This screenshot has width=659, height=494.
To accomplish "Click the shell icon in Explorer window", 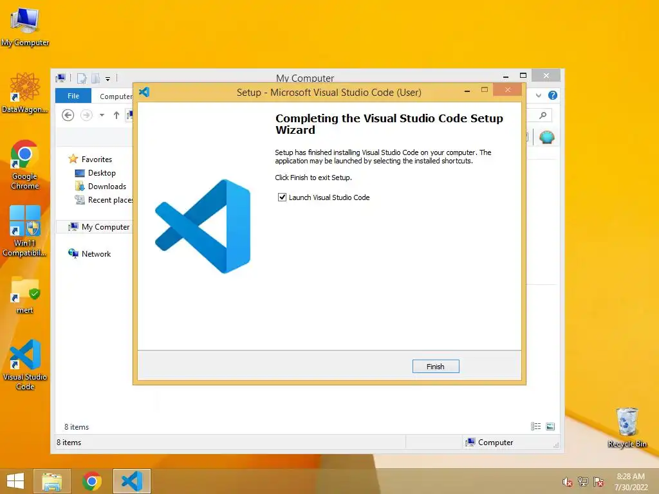I will tap(547, 138).
